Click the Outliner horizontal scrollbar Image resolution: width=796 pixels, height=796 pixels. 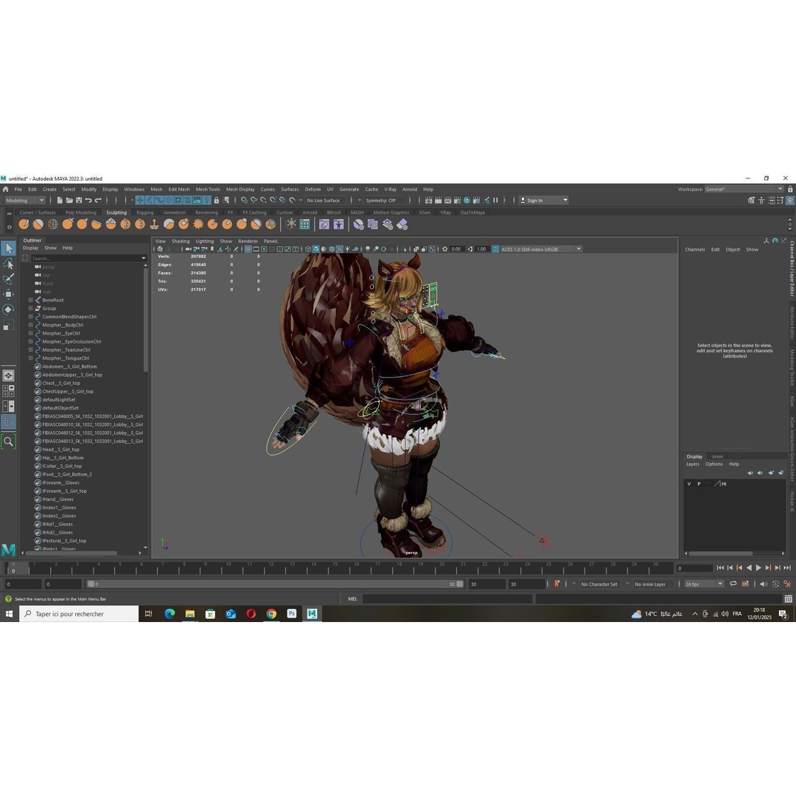71,553
